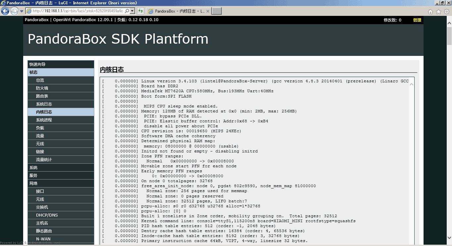This screenshot has width=452, height=246.
Task: Click the log box scroll up arrow
Action: (412, 84)
